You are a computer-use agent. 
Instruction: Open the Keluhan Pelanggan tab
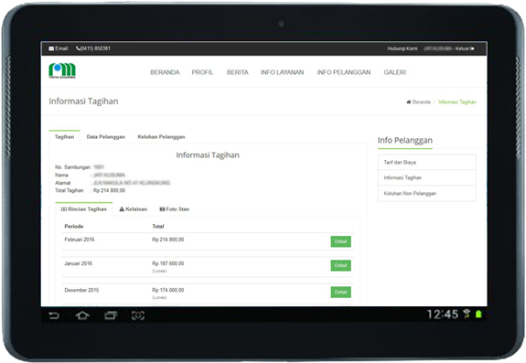(161, 137)
